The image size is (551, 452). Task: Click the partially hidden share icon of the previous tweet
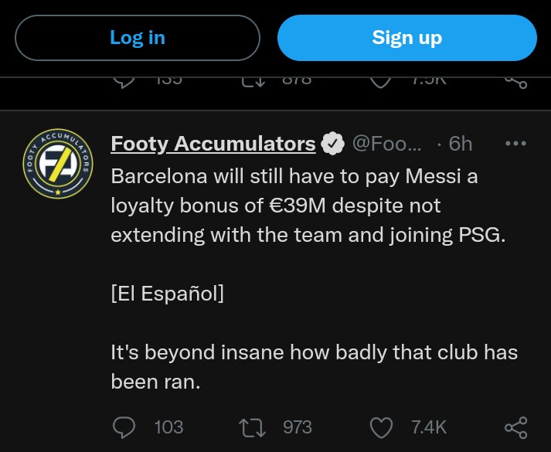(x=516, y=83)
